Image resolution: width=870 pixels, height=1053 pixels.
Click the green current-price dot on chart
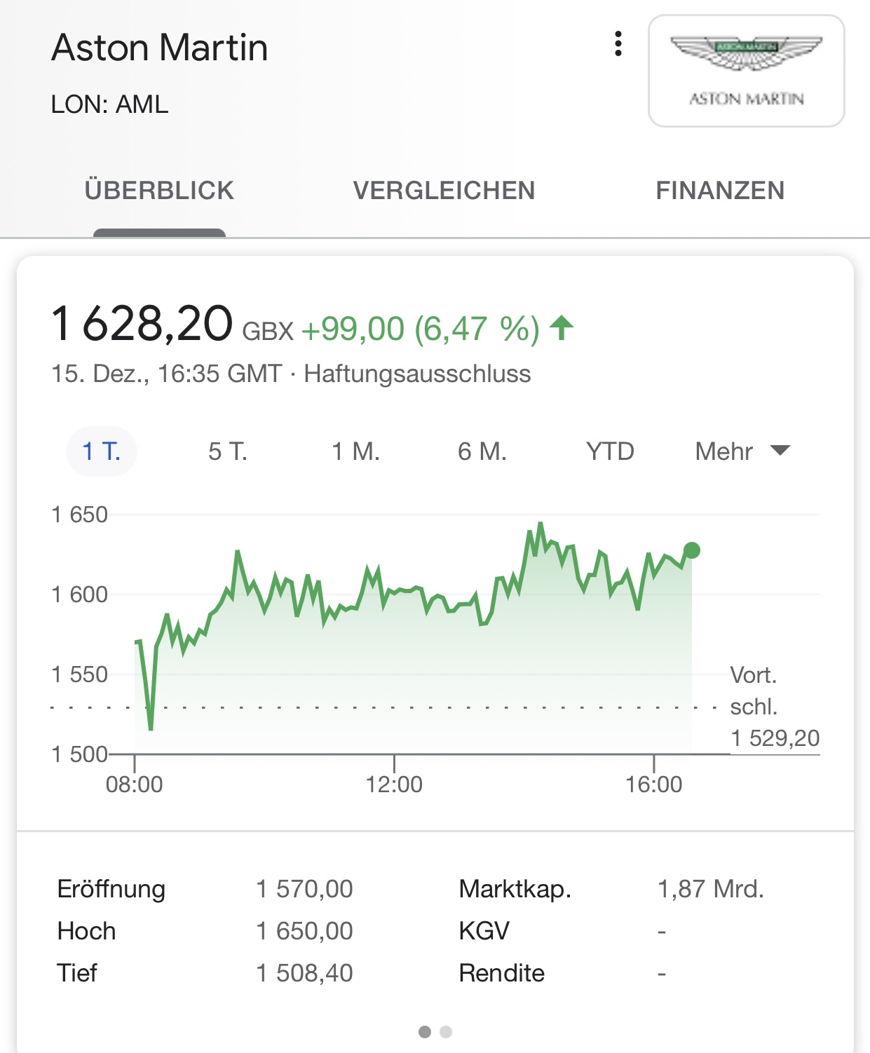pyautogui.click(x=692, y=550)
